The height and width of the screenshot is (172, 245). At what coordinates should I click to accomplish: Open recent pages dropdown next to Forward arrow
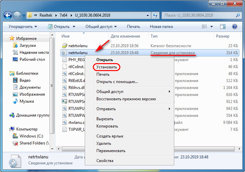pyautogui.click(x=24, y=16)
